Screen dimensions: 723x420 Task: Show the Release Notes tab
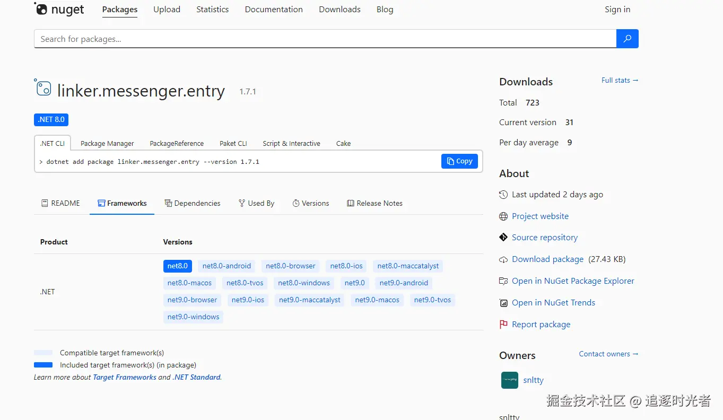click(x=374, y=203)
